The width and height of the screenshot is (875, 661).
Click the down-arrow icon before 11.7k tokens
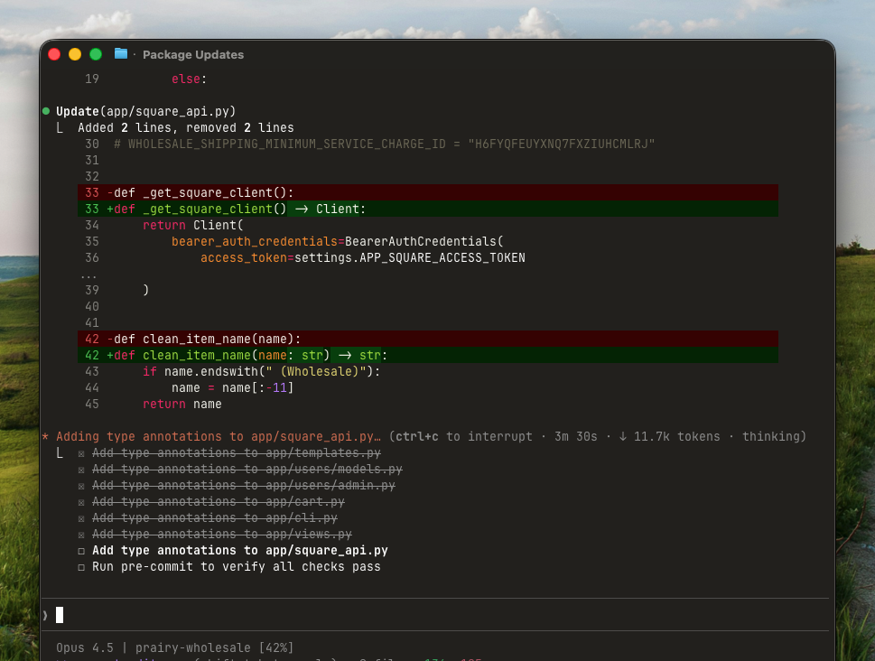623,437
